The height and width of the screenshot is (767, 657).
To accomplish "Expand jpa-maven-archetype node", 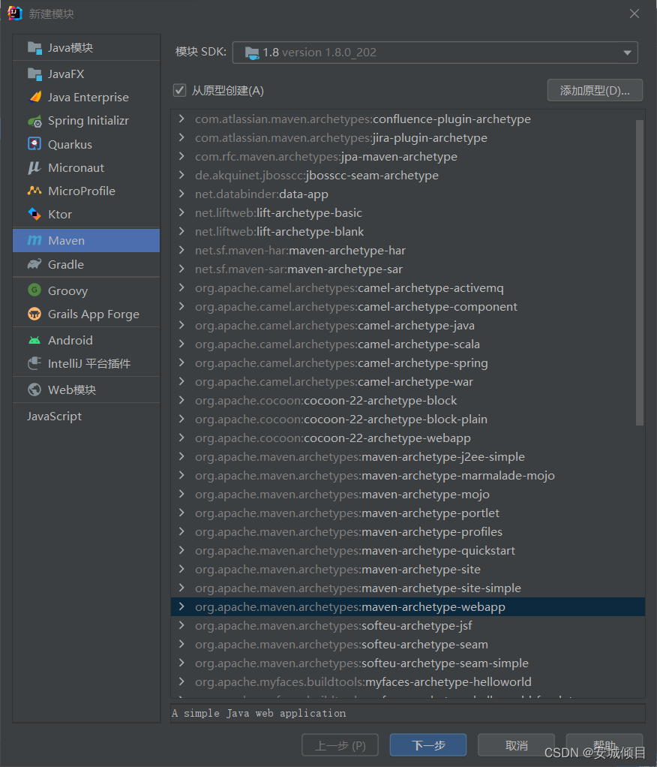I will tap(181, 157).
